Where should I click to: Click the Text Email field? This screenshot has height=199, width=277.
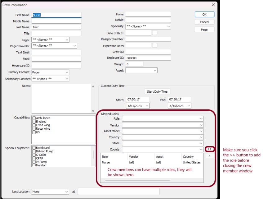point(56,53)
